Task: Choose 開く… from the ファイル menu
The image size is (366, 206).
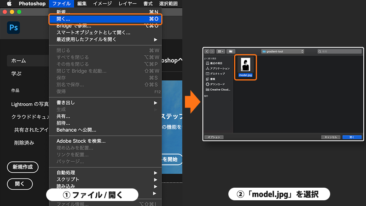Action: coord(105,19)
